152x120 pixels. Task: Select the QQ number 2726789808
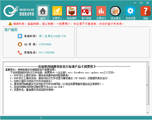pos(45,44)
